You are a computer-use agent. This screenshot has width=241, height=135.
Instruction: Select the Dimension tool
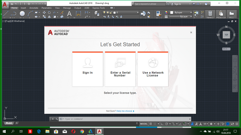(78, 14)
